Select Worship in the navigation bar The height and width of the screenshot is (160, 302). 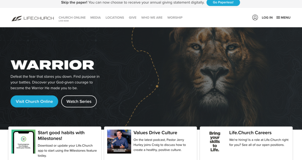click(175, 17)
